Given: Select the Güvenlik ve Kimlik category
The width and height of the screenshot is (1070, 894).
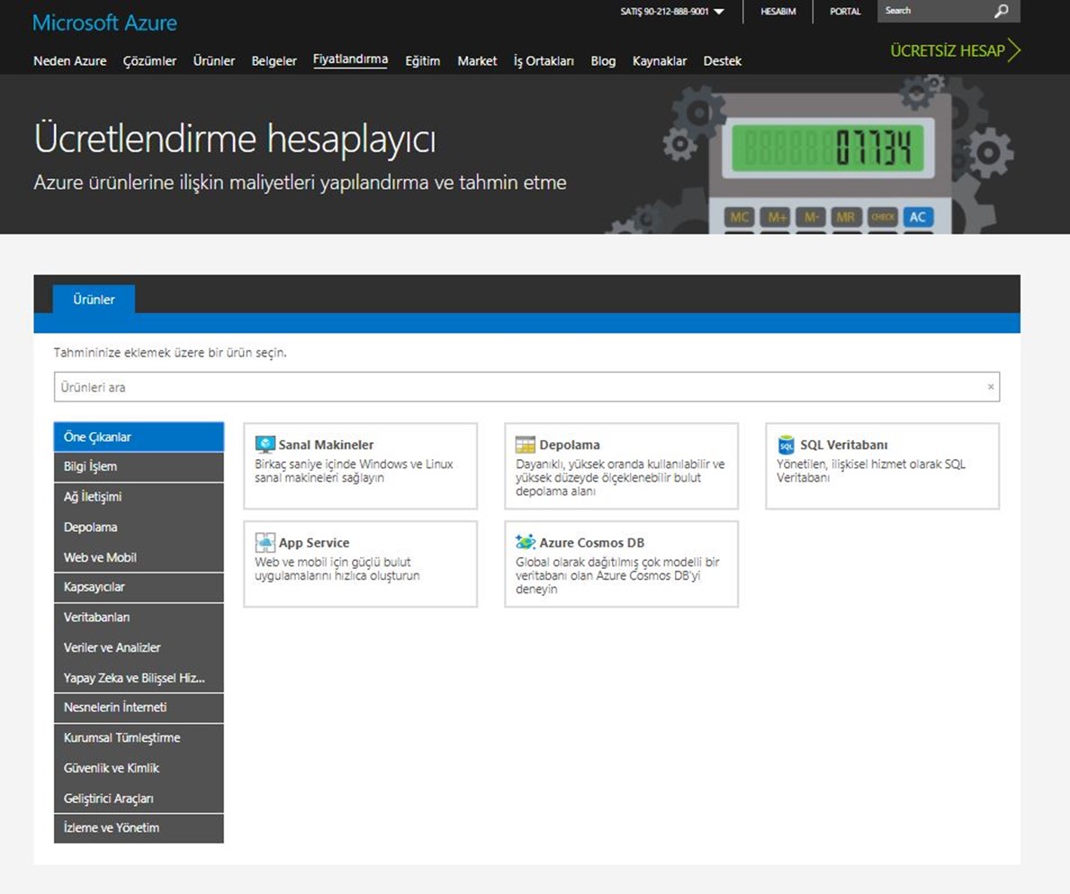Looking at the screenshot, I should click(x=139, y=768).
